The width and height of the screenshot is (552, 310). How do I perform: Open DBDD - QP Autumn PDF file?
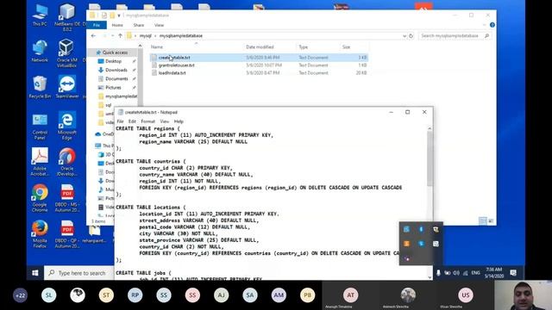pyautogui.click(x=67, y=234)
